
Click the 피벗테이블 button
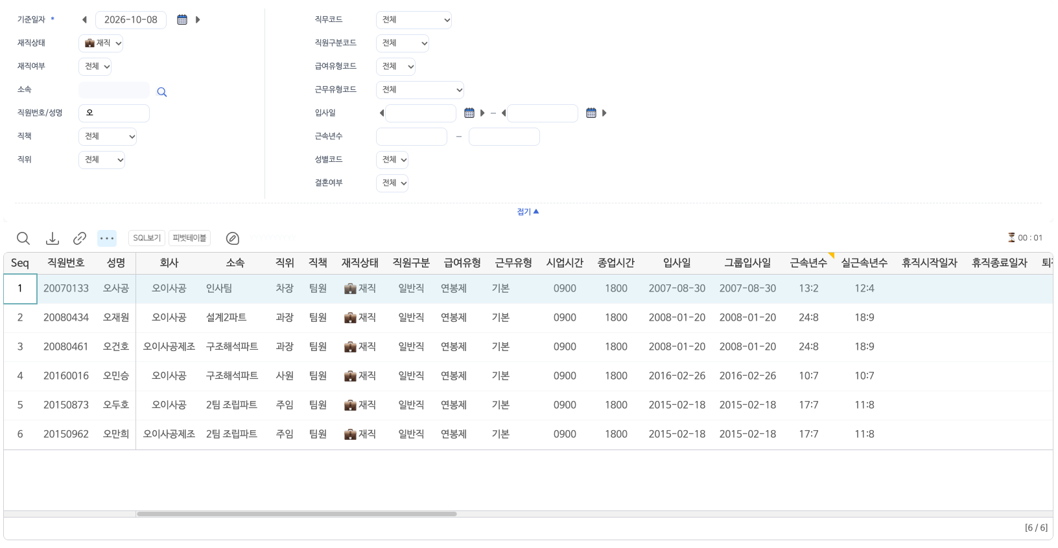(189, 238)
